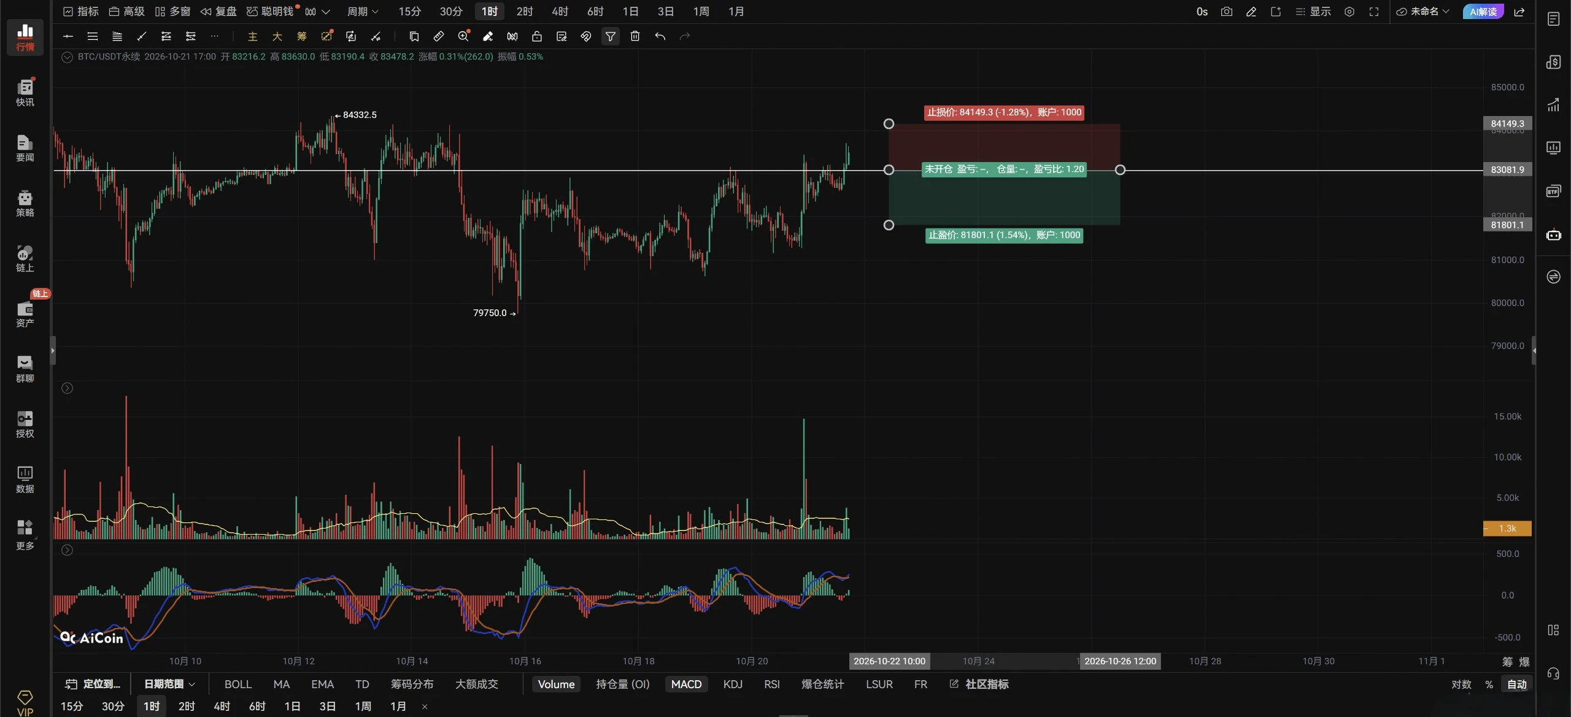Click the unlock padlock icon

pyautogui.click(x=537, y=36)
